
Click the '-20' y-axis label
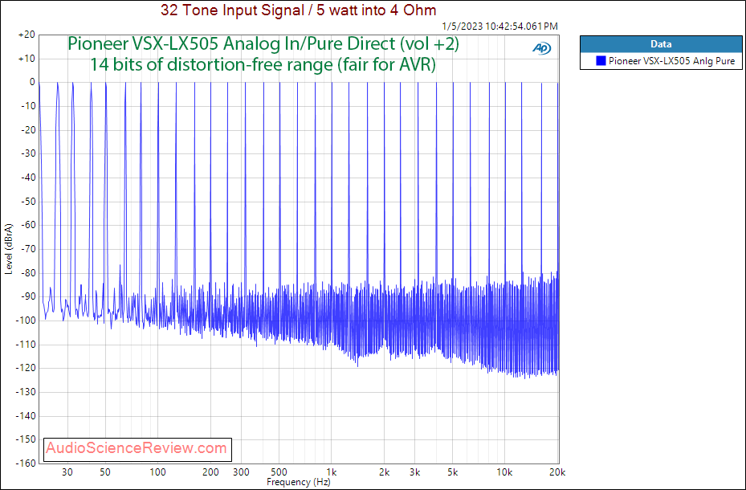[28, 130]
